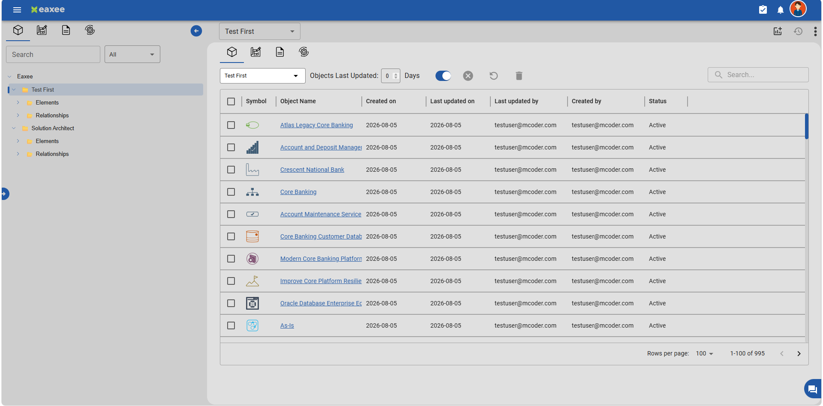The image size is (823, 406).
Task: Open the tasks checklist icon in header
Action: (x=763, y=10)
